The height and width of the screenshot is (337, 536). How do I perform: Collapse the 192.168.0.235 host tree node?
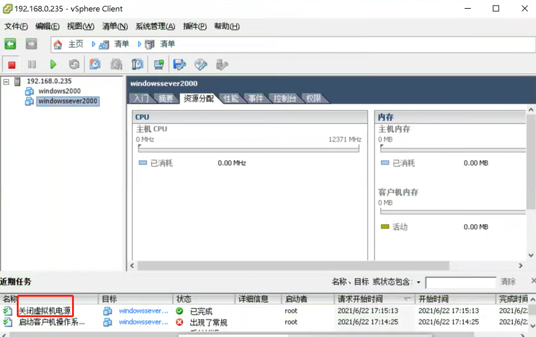6,81
